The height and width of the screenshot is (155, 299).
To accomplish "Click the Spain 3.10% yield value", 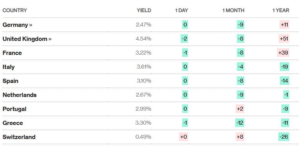I will pos(144,81).
